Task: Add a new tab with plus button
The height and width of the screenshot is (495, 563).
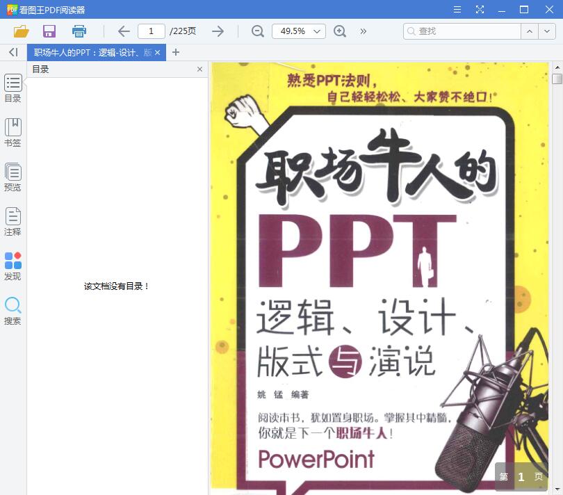Action: (176, 52)
